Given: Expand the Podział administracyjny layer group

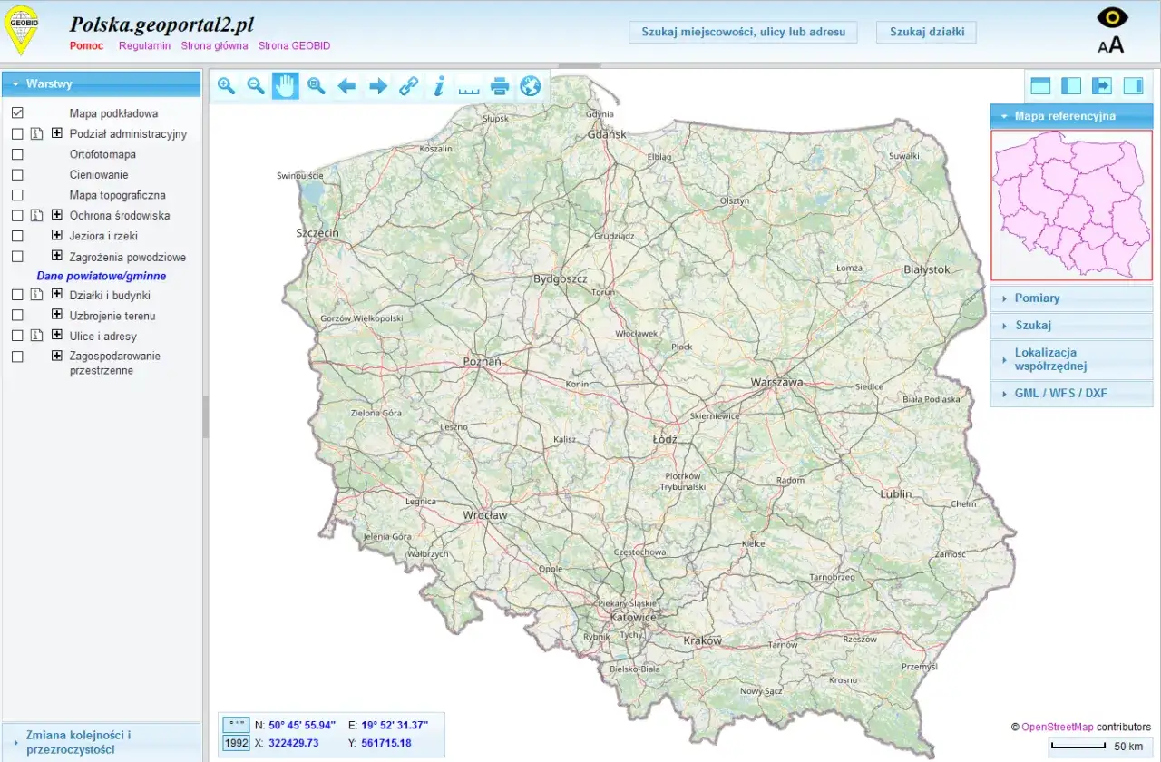Looking at the screenshot, I should coord(57,133).
